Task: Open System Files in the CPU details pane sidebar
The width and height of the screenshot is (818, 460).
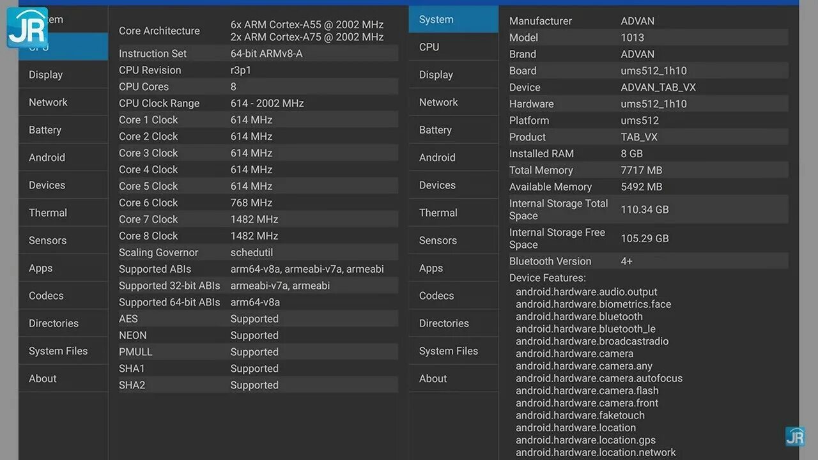Action: pos(63,351)
